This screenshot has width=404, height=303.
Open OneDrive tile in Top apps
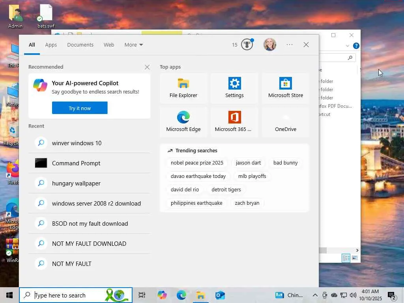tap(286, 122)
